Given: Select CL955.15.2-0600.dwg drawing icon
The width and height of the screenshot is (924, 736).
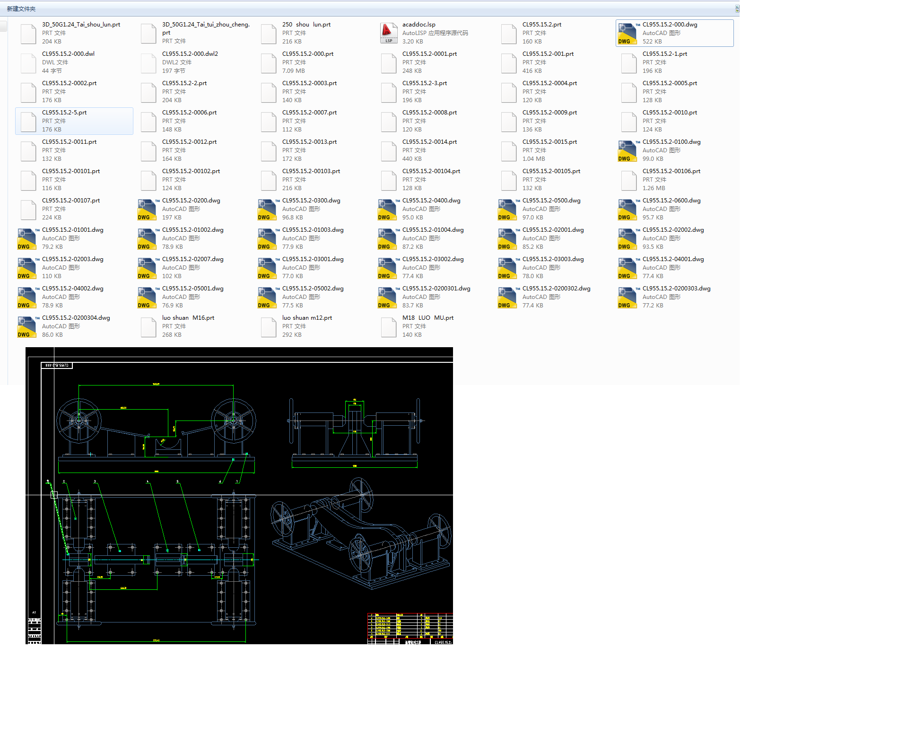Looking at the screenshot, I should (x=628, y=209).
